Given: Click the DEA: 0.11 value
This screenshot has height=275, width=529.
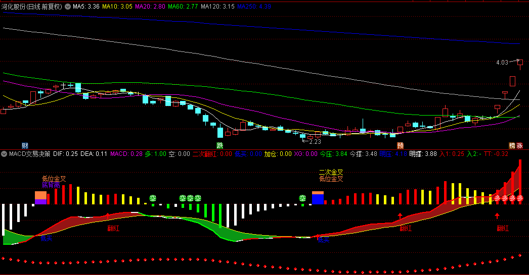Looking at the screenshot, I should tap(94, 154).
